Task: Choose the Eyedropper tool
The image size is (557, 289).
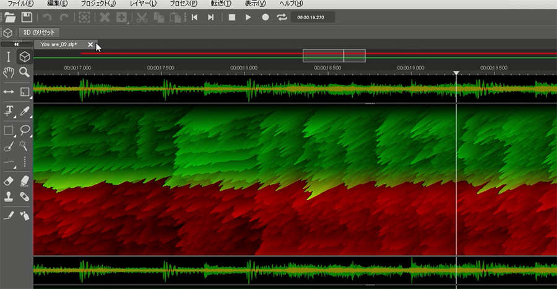Action: click(x=25, y=111)
